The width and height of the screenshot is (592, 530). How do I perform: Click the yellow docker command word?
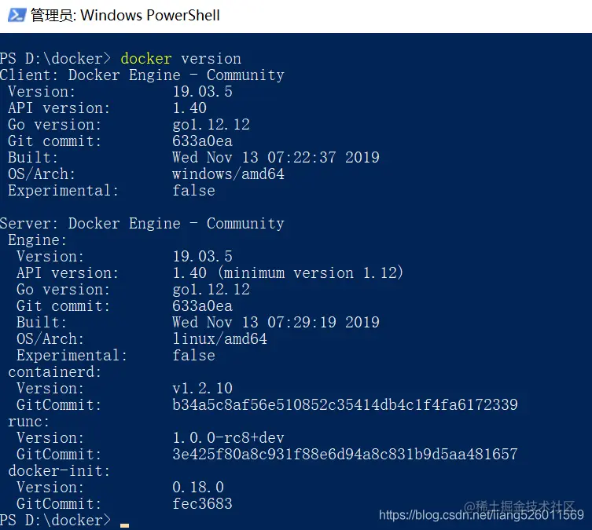[146, 59]
